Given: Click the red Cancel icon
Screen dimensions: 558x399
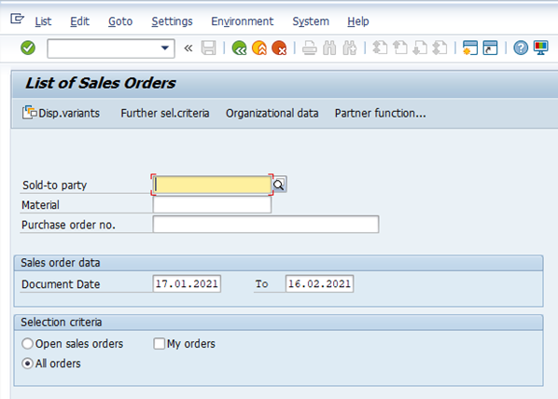Looking at the screenshot, I should 279,48.
